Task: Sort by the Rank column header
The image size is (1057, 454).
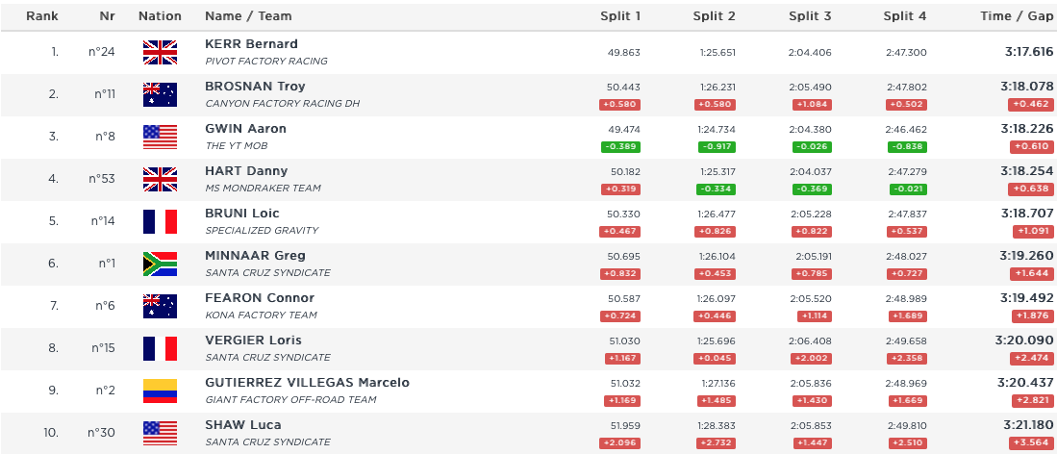Action: point(41,16)
